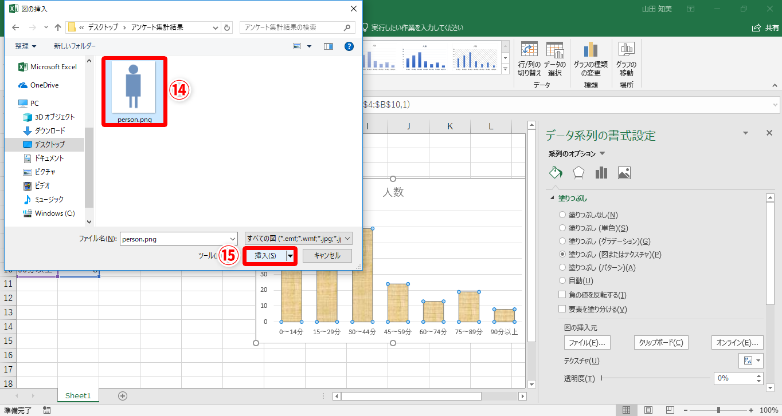Screen dimensions: 782x416
Task: Select ダウンロード in the navigation pane
Action: (44, 130)
